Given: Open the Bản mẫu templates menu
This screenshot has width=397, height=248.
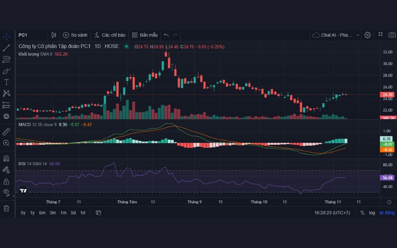Looking at the screenshot, I should 144,35.
